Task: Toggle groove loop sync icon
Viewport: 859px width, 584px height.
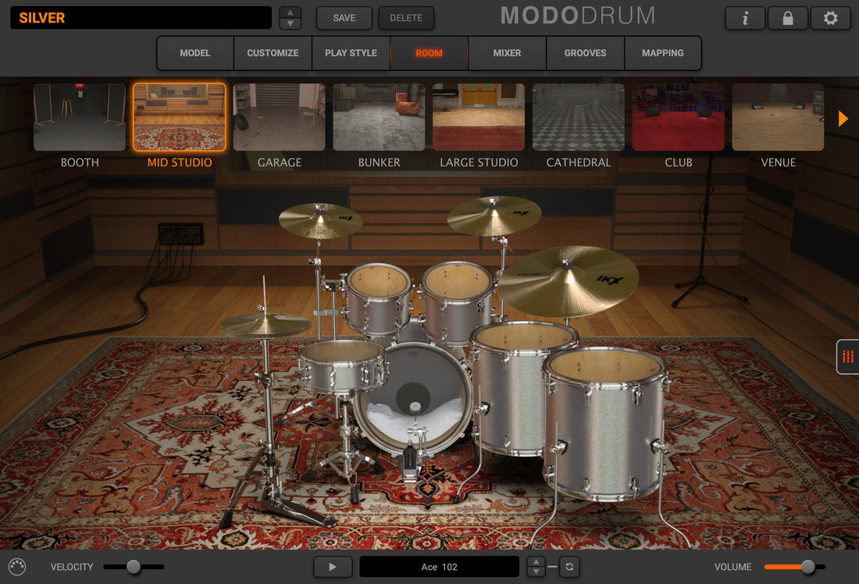Action: [569, 567]
